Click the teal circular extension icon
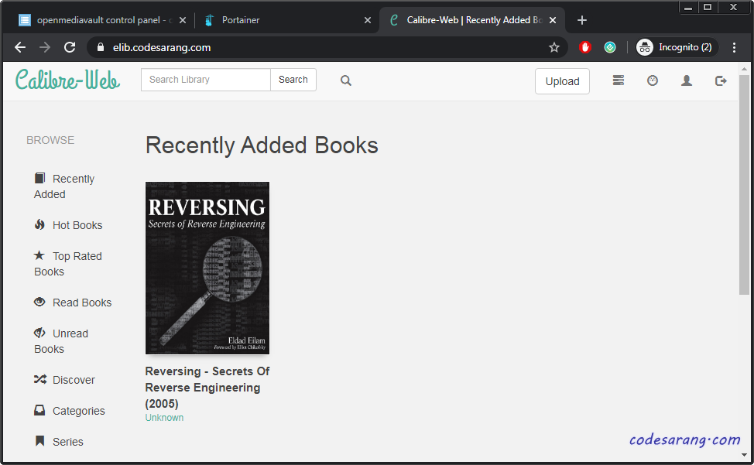 click(x=610, y=47)
